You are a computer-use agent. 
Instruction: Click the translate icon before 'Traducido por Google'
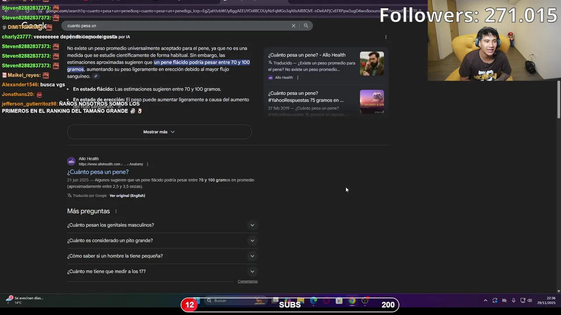pyautogui.click(x=69, y=196)
